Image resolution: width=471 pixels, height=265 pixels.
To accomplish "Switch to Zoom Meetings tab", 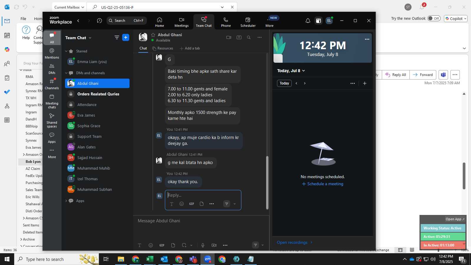I will click(182, 22).
